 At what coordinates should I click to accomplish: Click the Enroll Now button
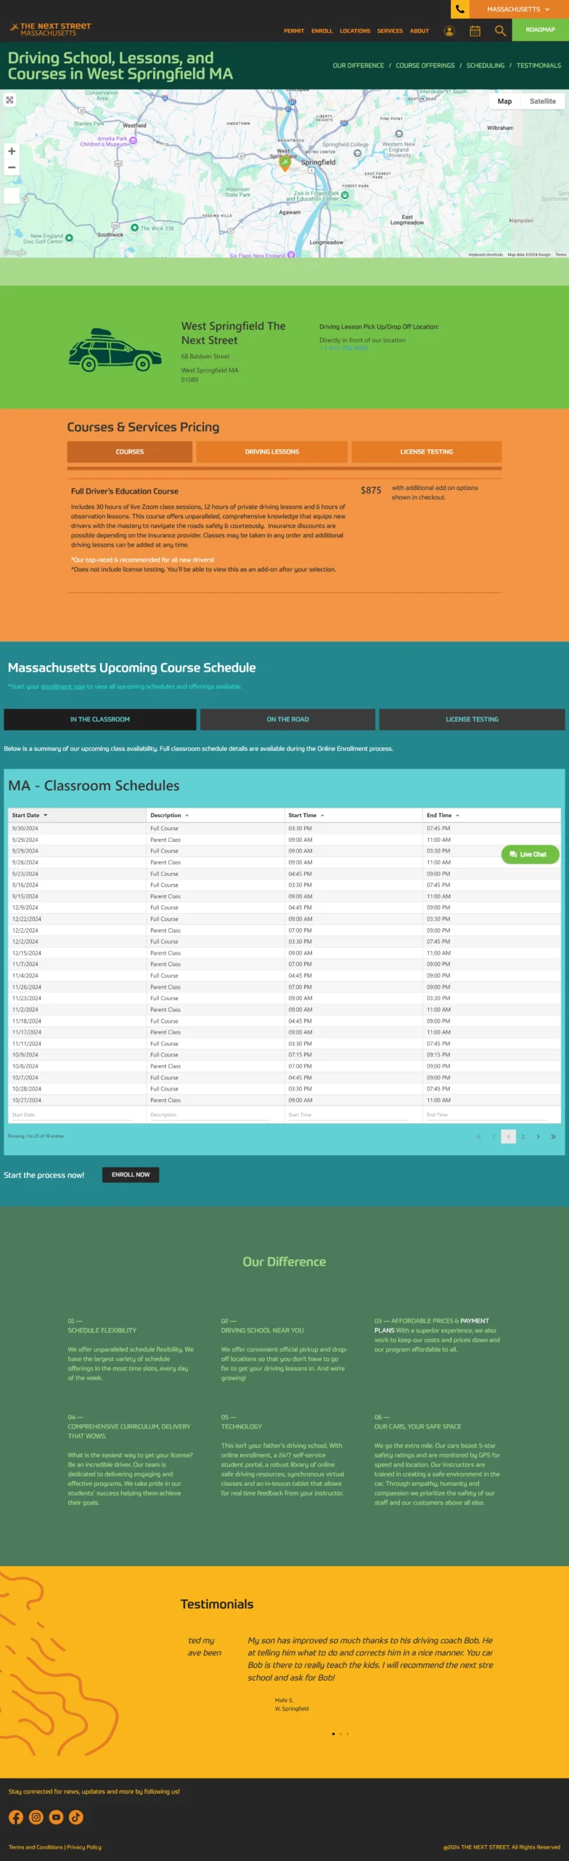[131, 1174]
